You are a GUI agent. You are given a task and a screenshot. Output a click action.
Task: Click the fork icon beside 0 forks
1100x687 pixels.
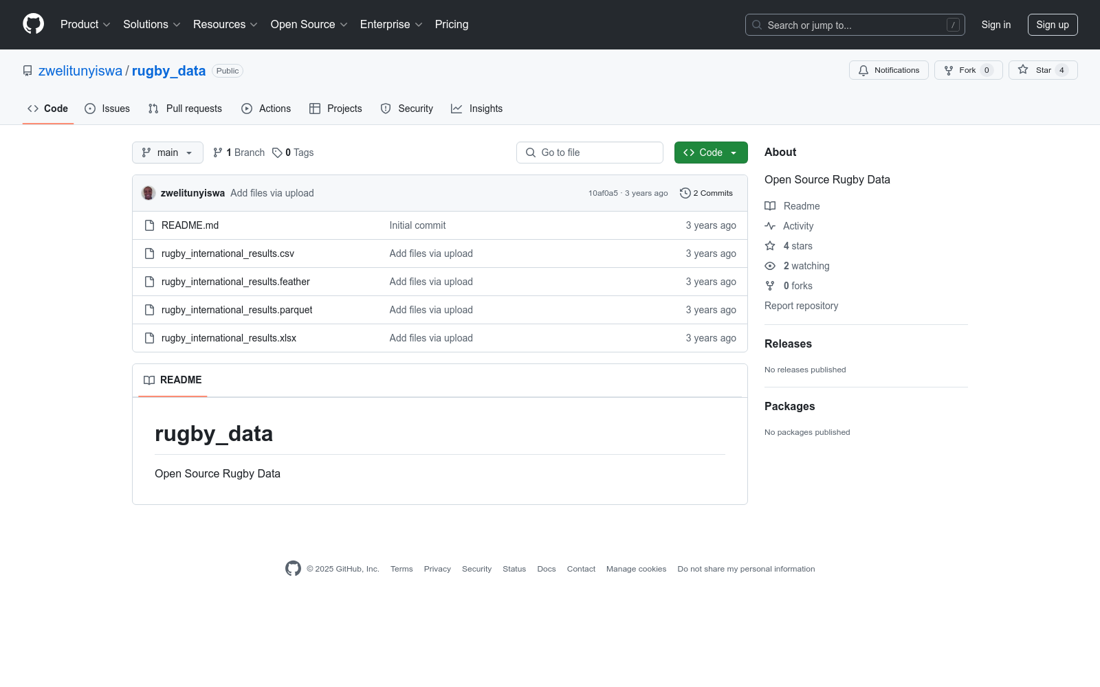click(x=770, y=286)
